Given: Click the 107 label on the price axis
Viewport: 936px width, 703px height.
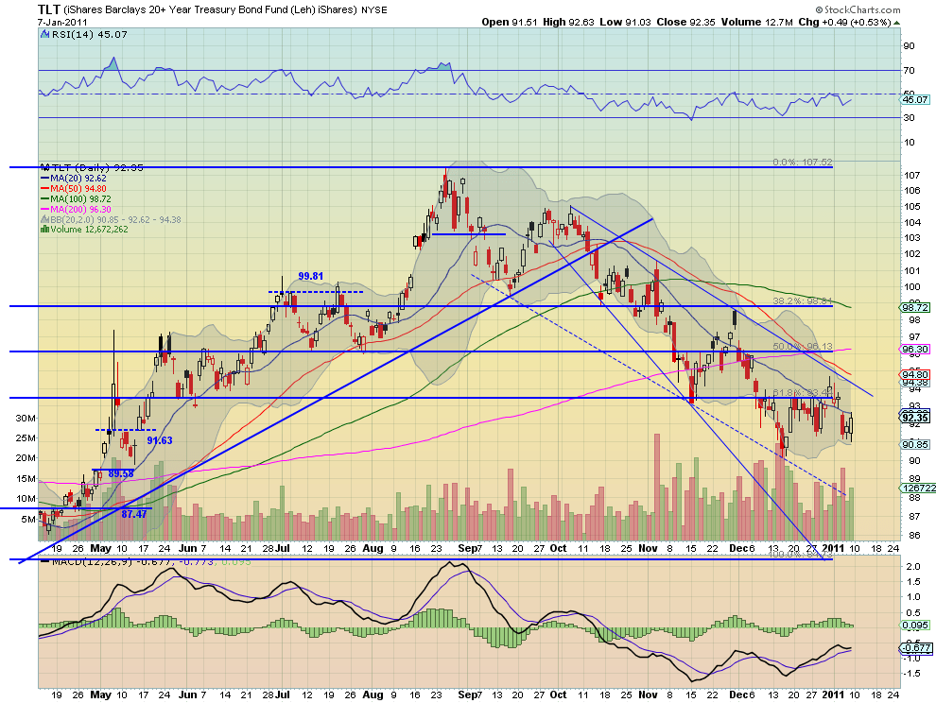Looking at the screenshot, I should (x=911, y=176).
